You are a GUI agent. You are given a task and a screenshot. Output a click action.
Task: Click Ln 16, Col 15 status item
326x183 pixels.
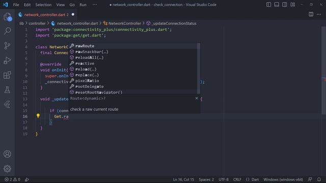click(x=183, y=179)
